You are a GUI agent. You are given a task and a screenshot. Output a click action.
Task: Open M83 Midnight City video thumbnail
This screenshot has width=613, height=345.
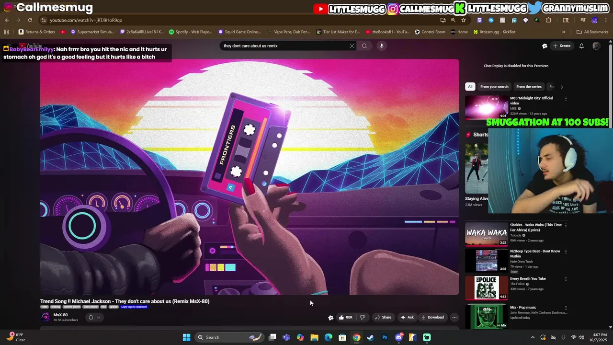click(486, 107)
